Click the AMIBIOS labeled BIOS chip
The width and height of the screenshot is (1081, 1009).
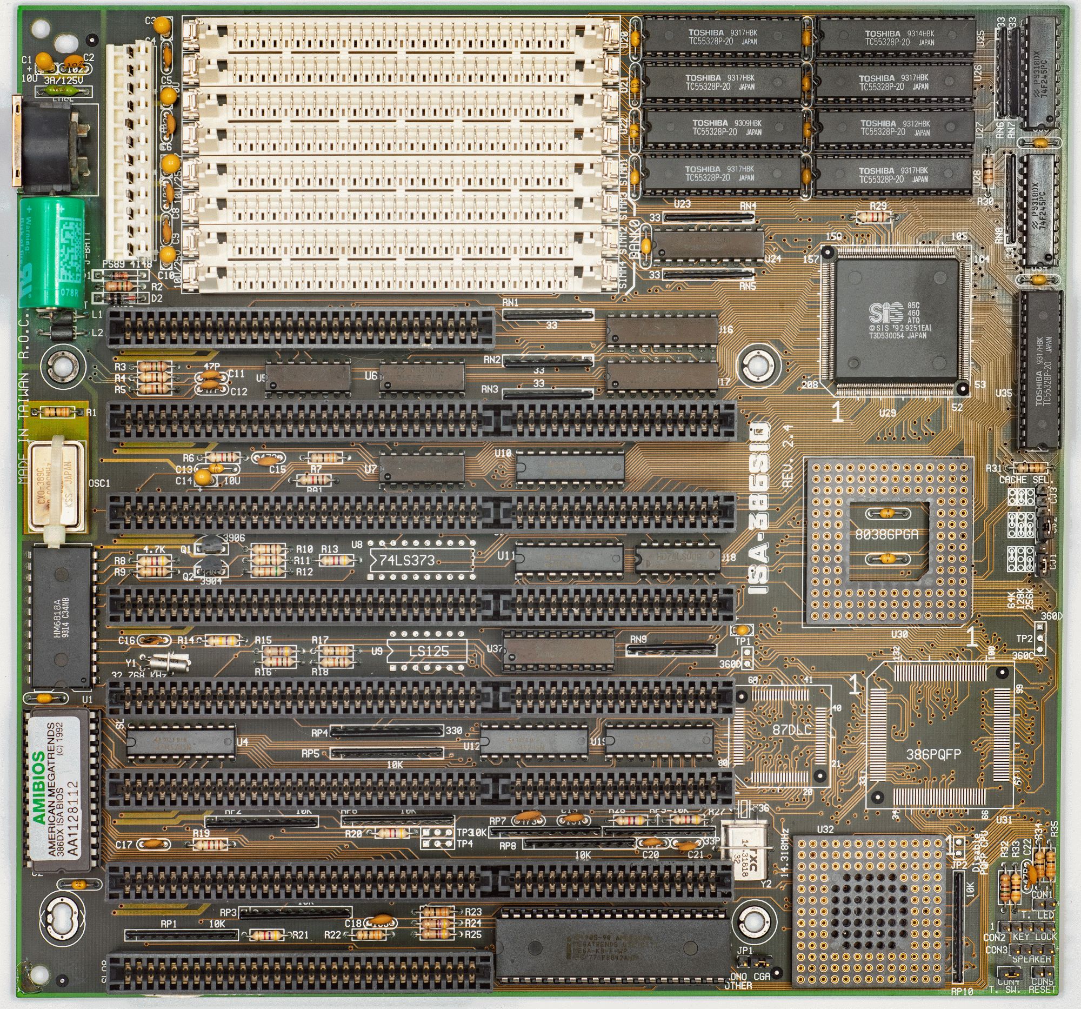pos(62,792)
